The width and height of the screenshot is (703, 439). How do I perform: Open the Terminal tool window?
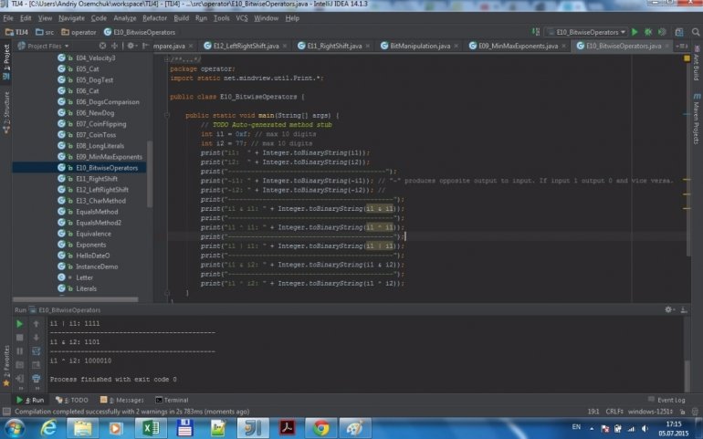[x=175, y=400]
